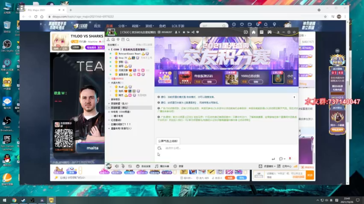Open Douyu 直播 nav item
364x204 pixels.
coord(109,26)
